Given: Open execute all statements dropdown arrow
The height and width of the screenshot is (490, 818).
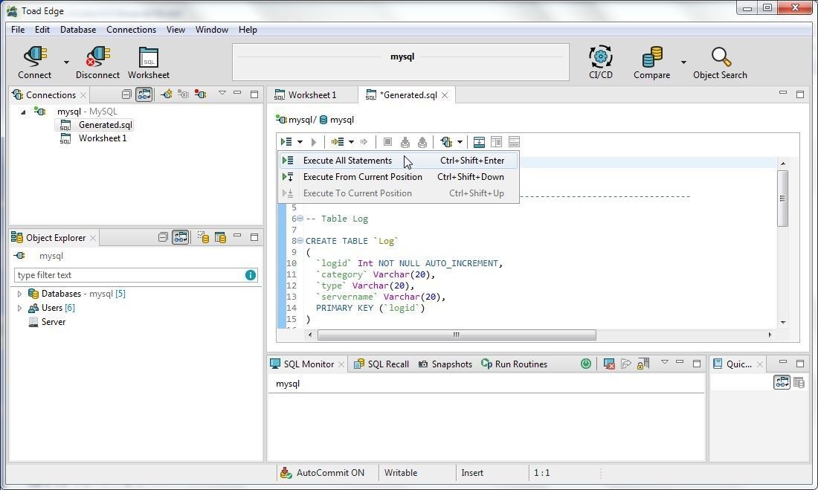Looking at the screenshot, I should coord(300,142).
